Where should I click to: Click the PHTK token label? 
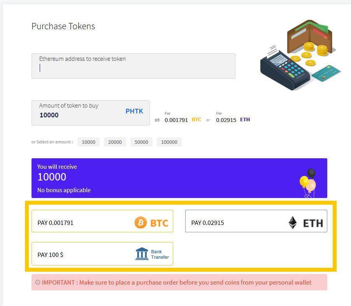click(x=134, y=111)
